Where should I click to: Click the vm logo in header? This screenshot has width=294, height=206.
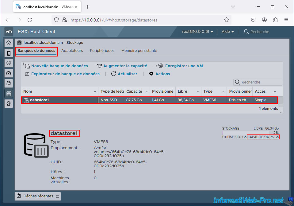(9, 32)
